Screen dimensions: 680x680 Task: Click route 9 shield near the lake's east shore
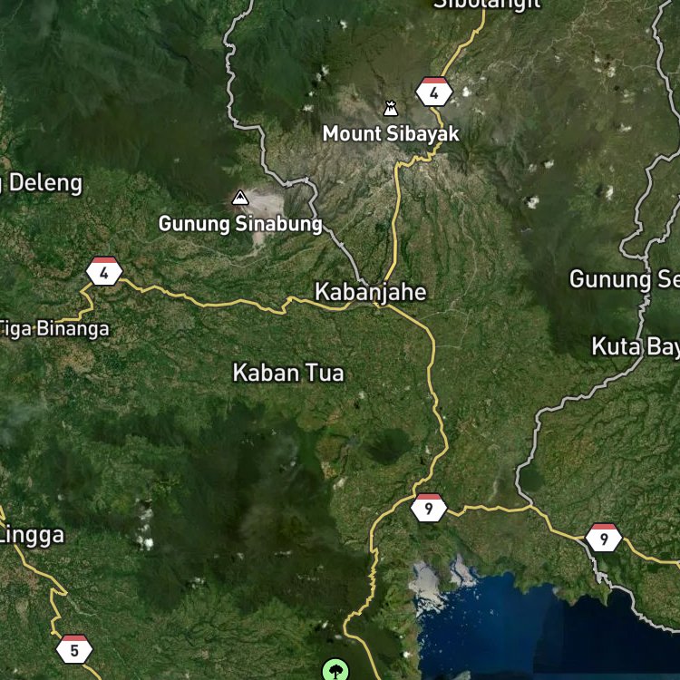[x=604, y=538]
